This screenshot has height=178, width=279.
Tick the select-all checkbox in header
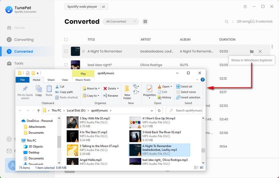tap(66, 39)
